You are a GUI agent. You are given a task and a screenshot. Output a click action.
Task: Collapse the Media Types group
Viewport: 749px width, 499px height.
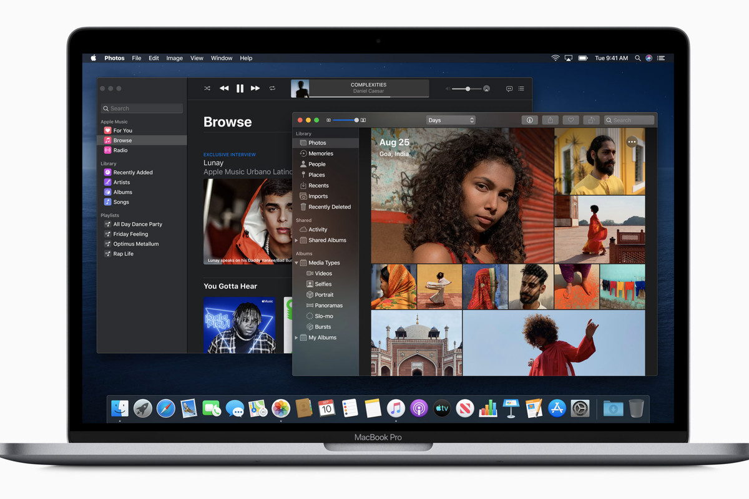click(x=296, y=263)
